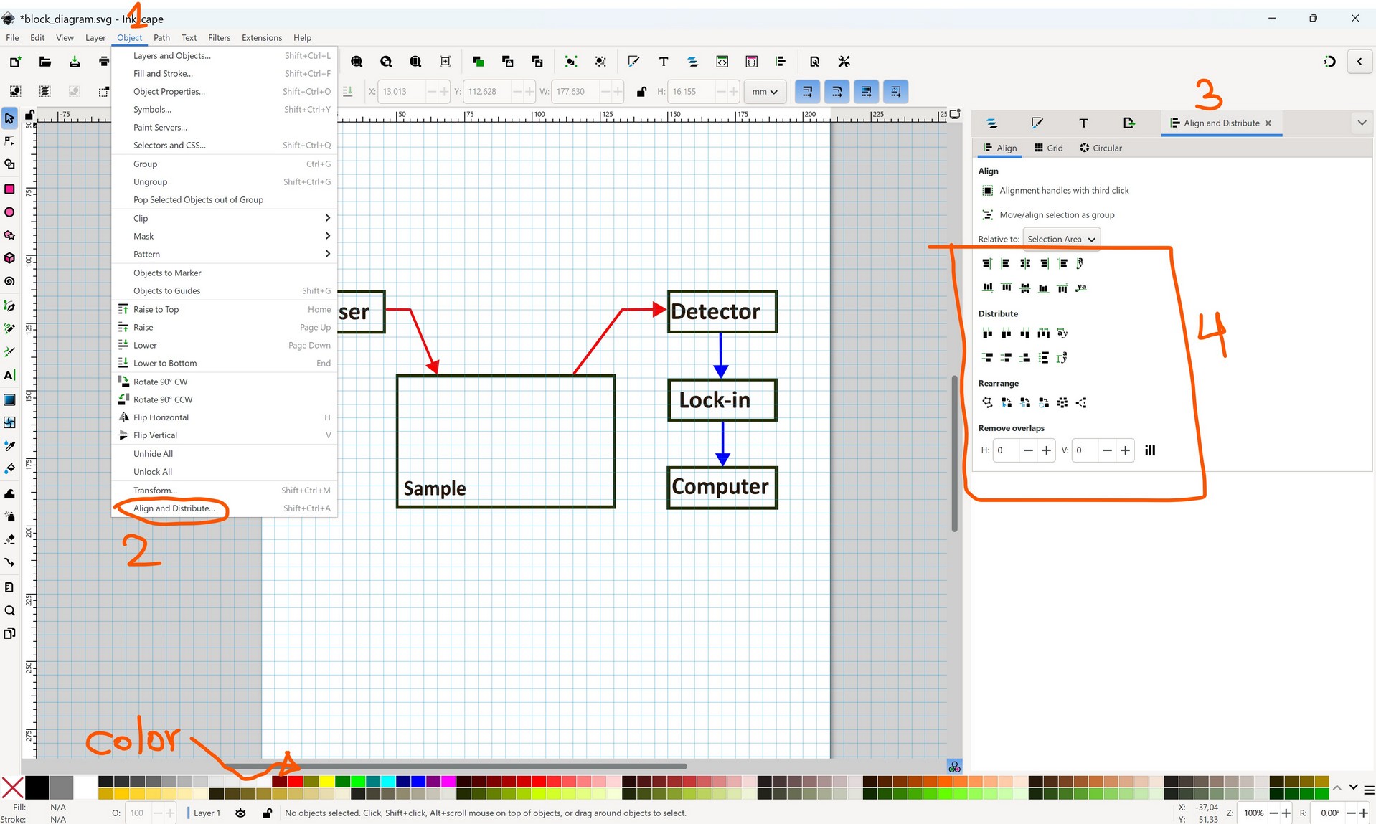
Task: Toggle moving gradients with objects
Action: (x=866, y=92)
